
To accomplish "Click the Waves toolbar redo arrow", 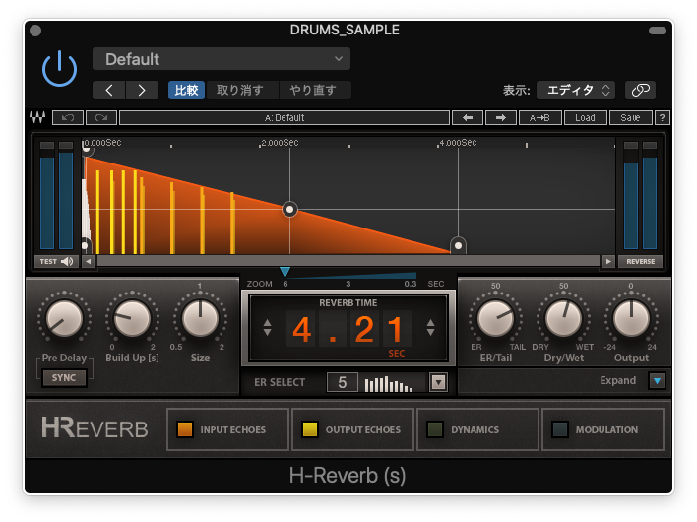I will tap(101, 118).
